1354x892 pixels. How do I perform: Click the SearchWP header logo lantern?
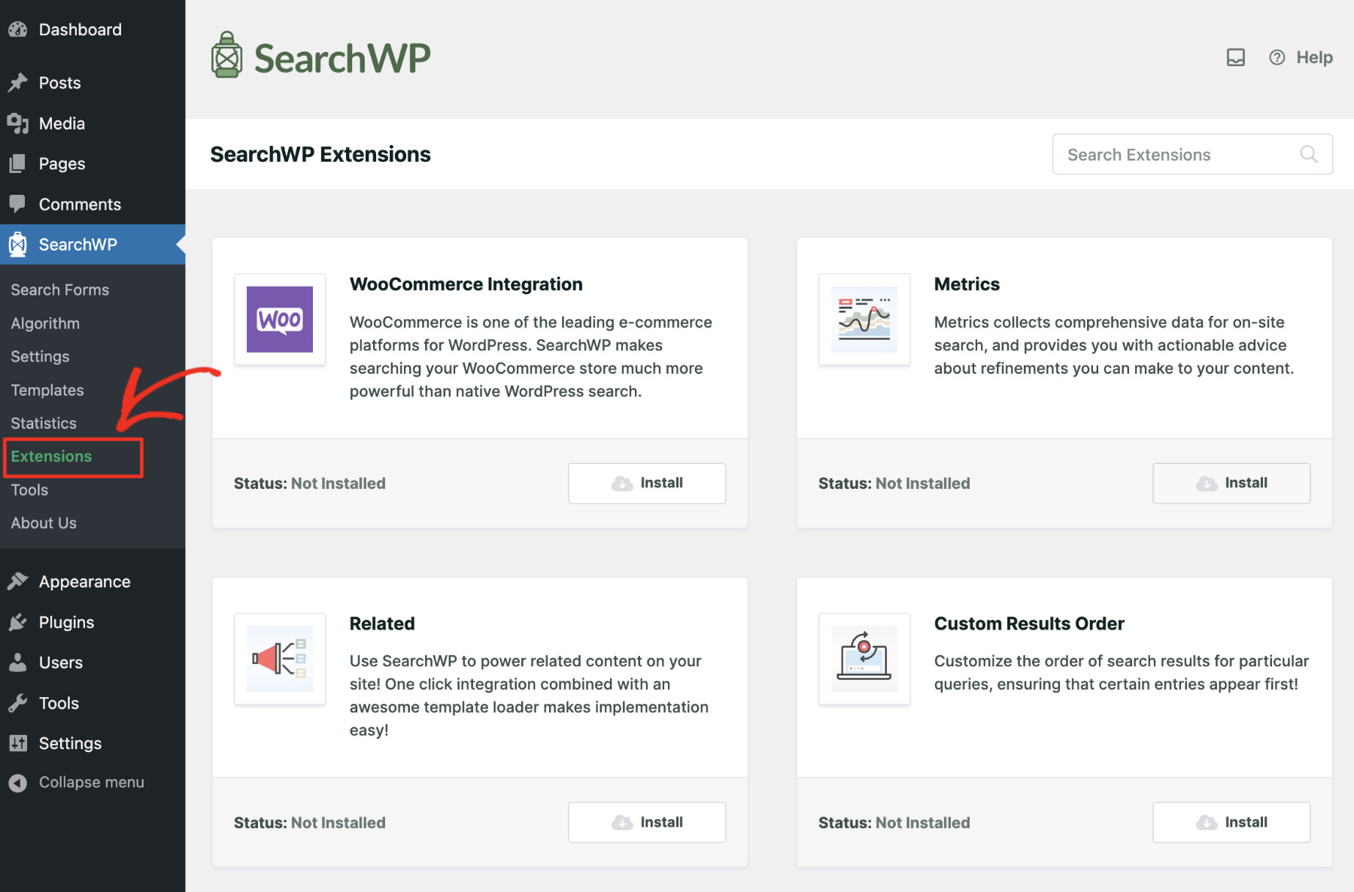coord(226,55)
